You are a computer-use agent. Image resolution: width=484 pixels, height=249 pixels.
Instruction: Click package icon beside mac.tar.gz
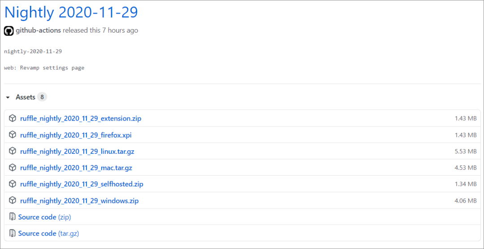[13, 168]
